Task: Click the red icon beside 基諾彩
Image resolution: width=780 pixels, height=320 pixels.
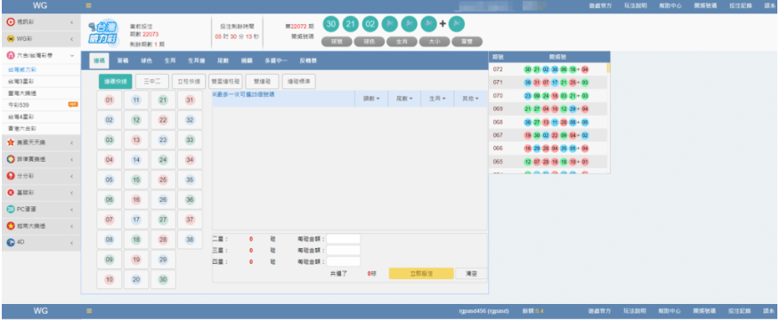Action: coord(11,192)
